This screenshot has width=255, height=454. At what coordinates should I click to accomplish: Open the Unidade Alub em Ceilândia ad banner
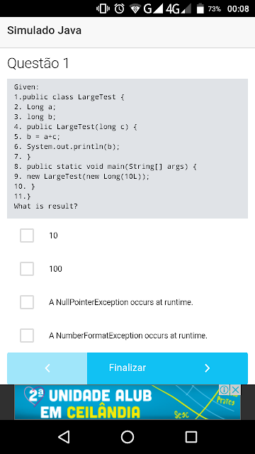[x=127, y=402]
